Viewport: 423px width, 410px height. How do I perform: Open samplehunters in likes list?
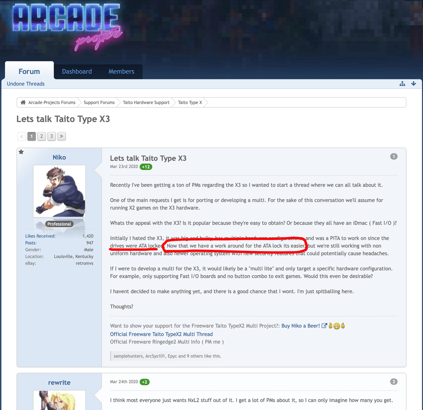(x=128, y=356)
